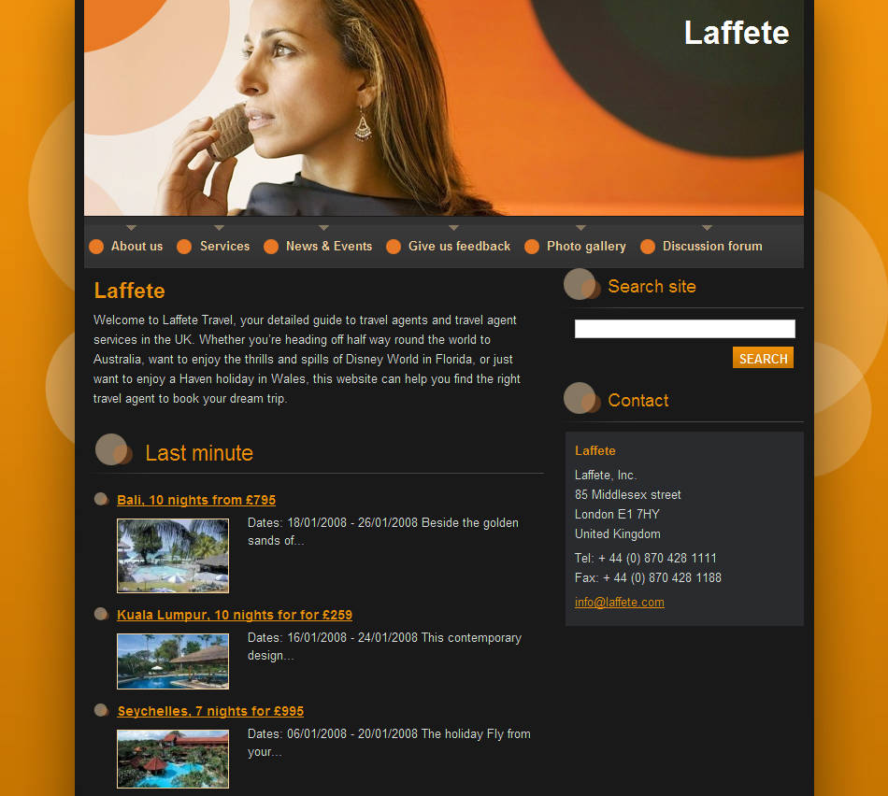Click the circle icon next to Search site
Image resolution: width=888 pixels, height=796 pixels.
tap(581, 285)
